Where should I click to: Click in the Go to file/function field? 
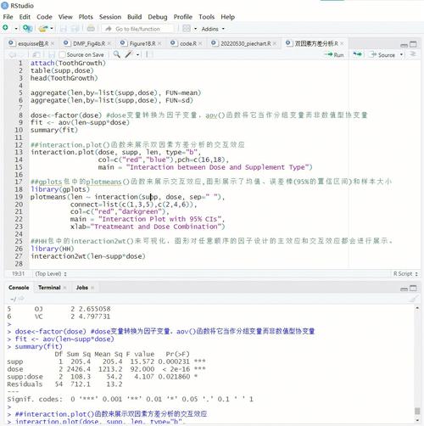tap(137, 29)
